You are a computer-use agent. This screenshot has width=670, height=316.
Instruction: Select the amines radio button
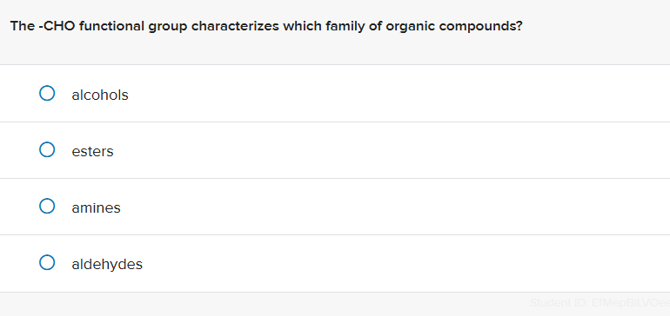click(47, 206)
